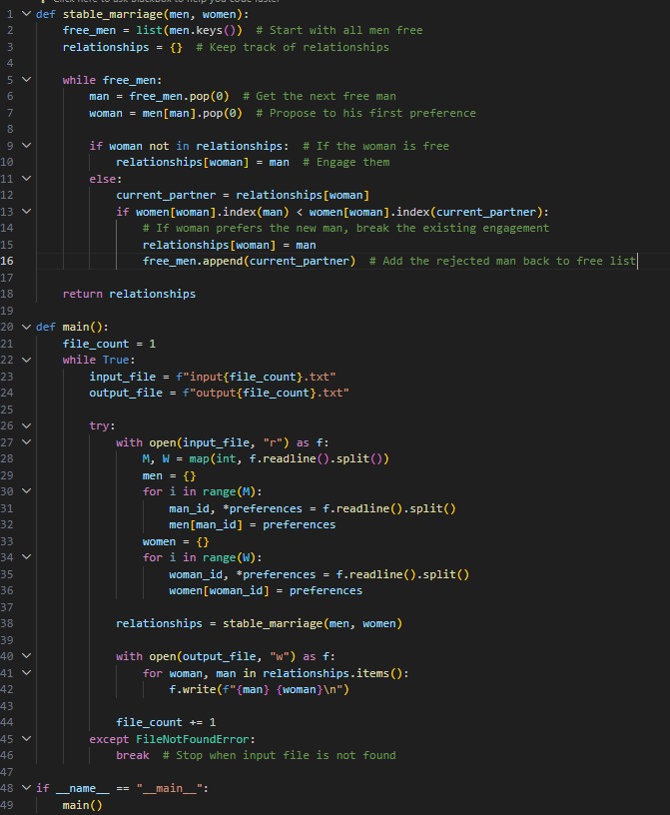Click 'men = {}' on line 29
The width and height of the screenshot is (670, 815).
pyautogui.click(x=169, y=475)
